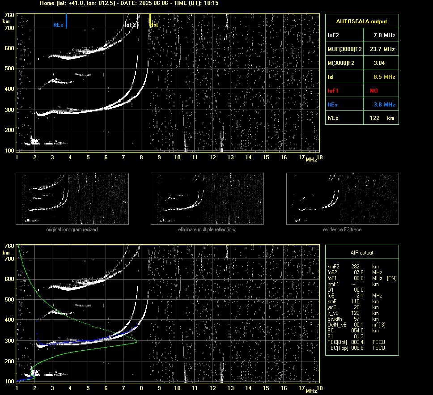Click the red foF1 row label

pos(333,91)
